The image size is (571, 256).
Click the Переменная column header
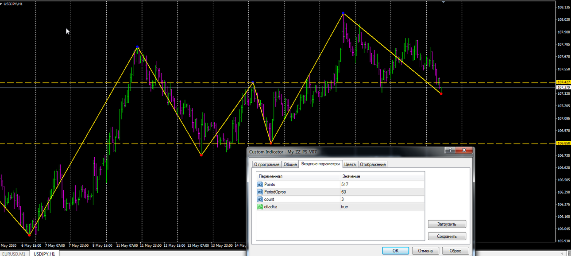297,176
